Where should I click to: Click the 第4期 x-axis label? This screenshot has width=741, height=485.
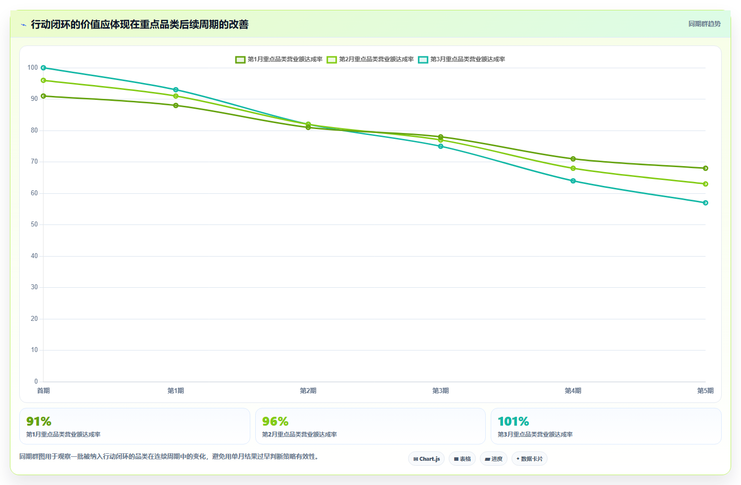(x=573, y=391)
